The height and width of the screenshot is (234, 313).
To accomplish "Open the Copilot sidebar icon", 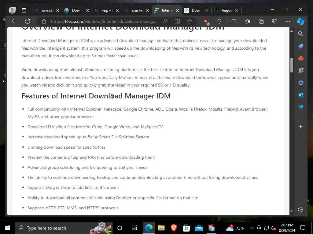I will [301, 21].
